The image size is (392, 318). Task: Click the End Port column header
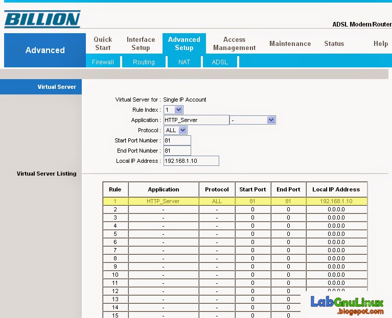[288, 189]
